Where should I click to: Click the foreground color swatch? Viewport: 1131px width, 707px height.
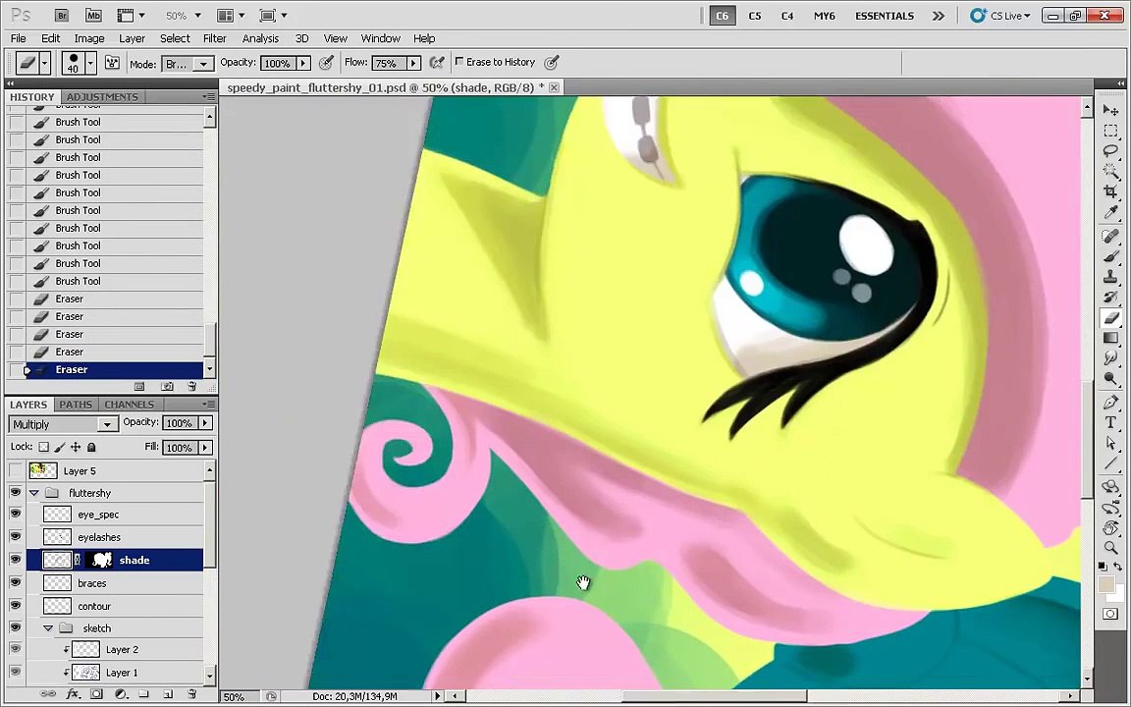1106,585
